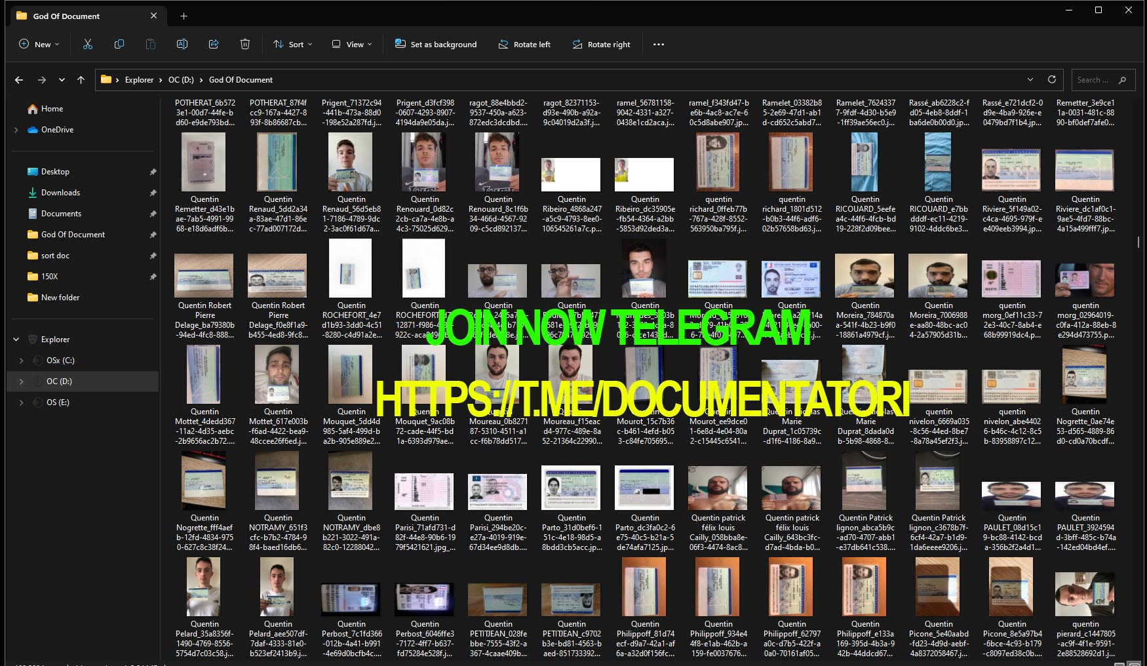Image resolution: width=1147 pixels, height=666 pixels.
Task: Click the Rename icon in toolbar
Action: pyautogui.click(x=182, y=45)
